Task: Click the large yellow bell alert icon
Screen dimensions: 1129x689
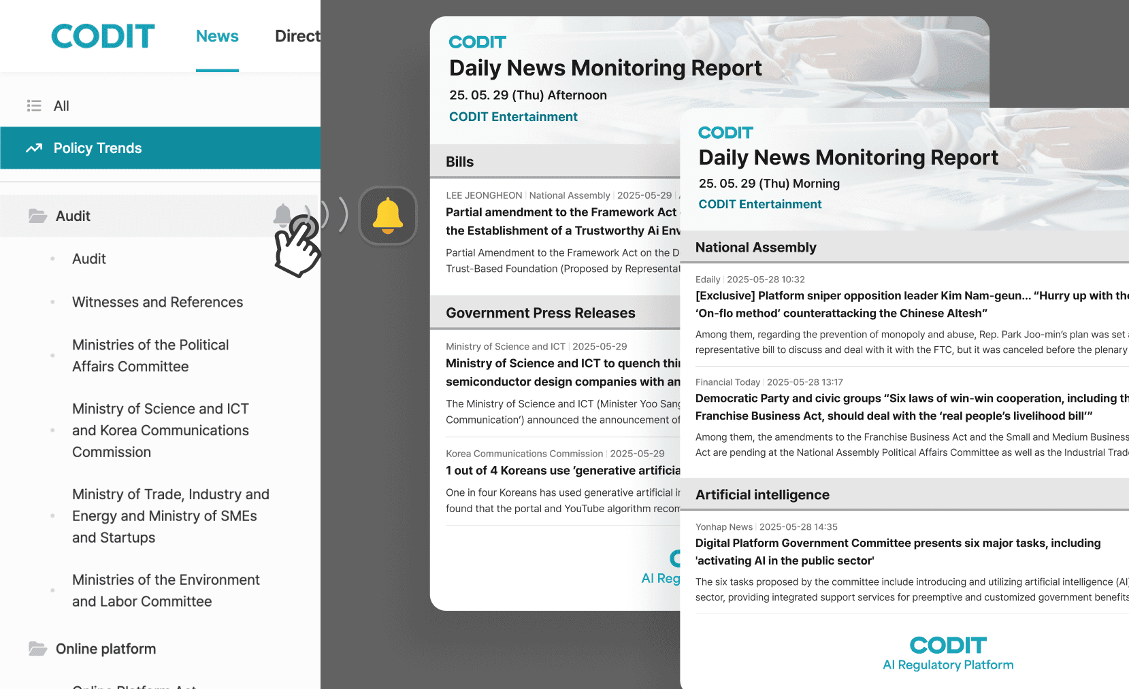Action: (x=387, y=216)
